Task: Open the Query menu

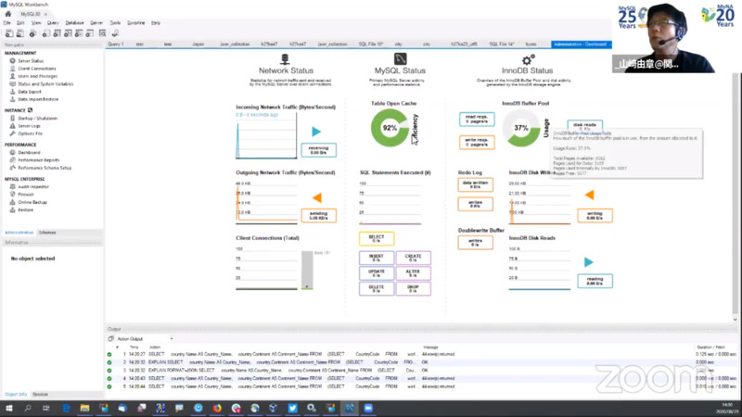Action: pyautogui.click(x=53, y=22)
